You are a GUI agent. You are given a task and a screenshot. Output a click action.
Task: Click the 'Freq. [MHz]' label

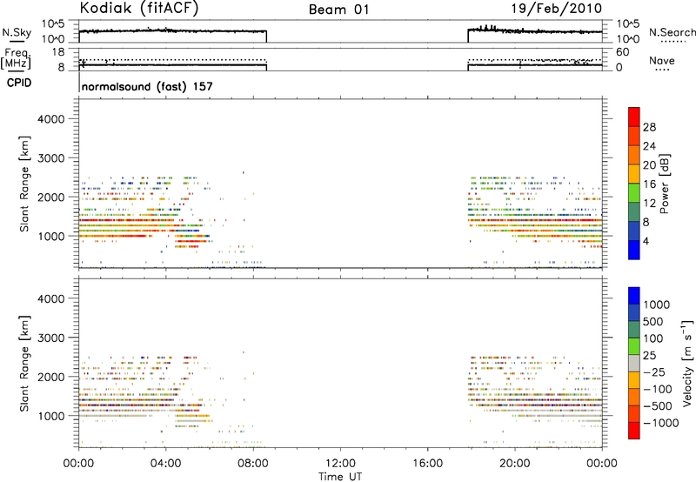tap(17, 59)
